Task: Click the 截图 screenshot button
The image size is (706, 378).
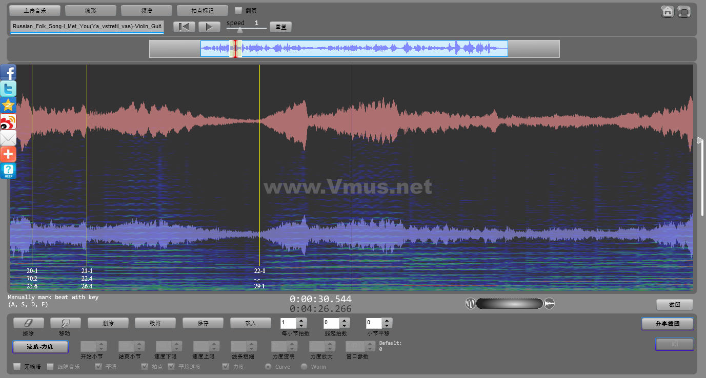Action: [x=675, y=305]
